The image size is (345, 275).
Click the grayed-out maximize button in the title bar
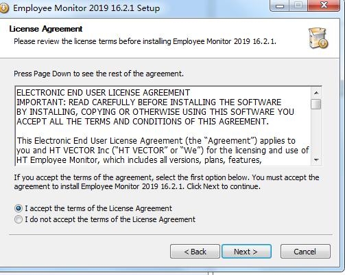[x=298, y=5]
